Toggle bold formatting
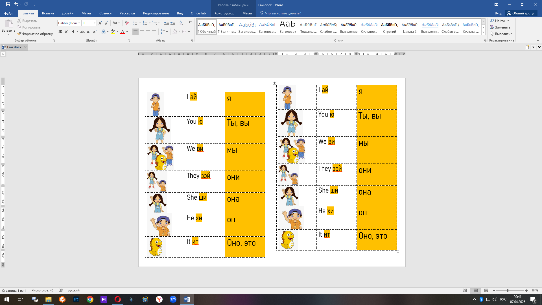 60,32
